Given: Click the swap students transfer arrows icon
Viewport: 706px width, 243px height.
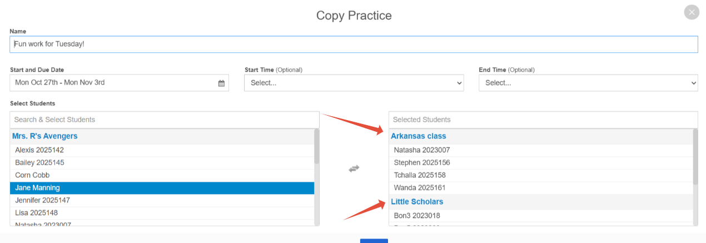Looking at the screenshot, I should [x=354, y=168].
